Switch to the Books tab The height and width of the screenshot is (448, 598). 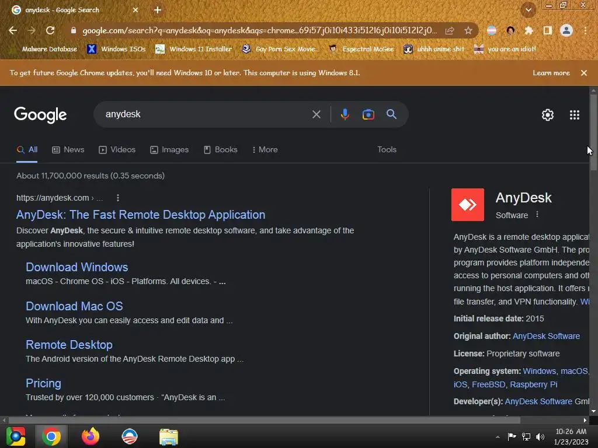click(220, 150)
